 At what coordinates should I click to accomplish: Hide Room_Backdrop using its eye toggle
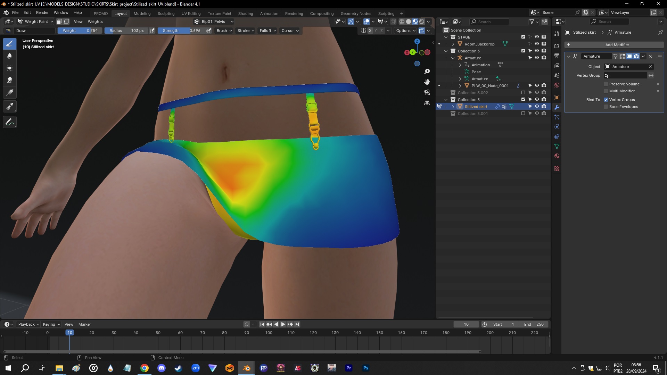pos(537,44)
